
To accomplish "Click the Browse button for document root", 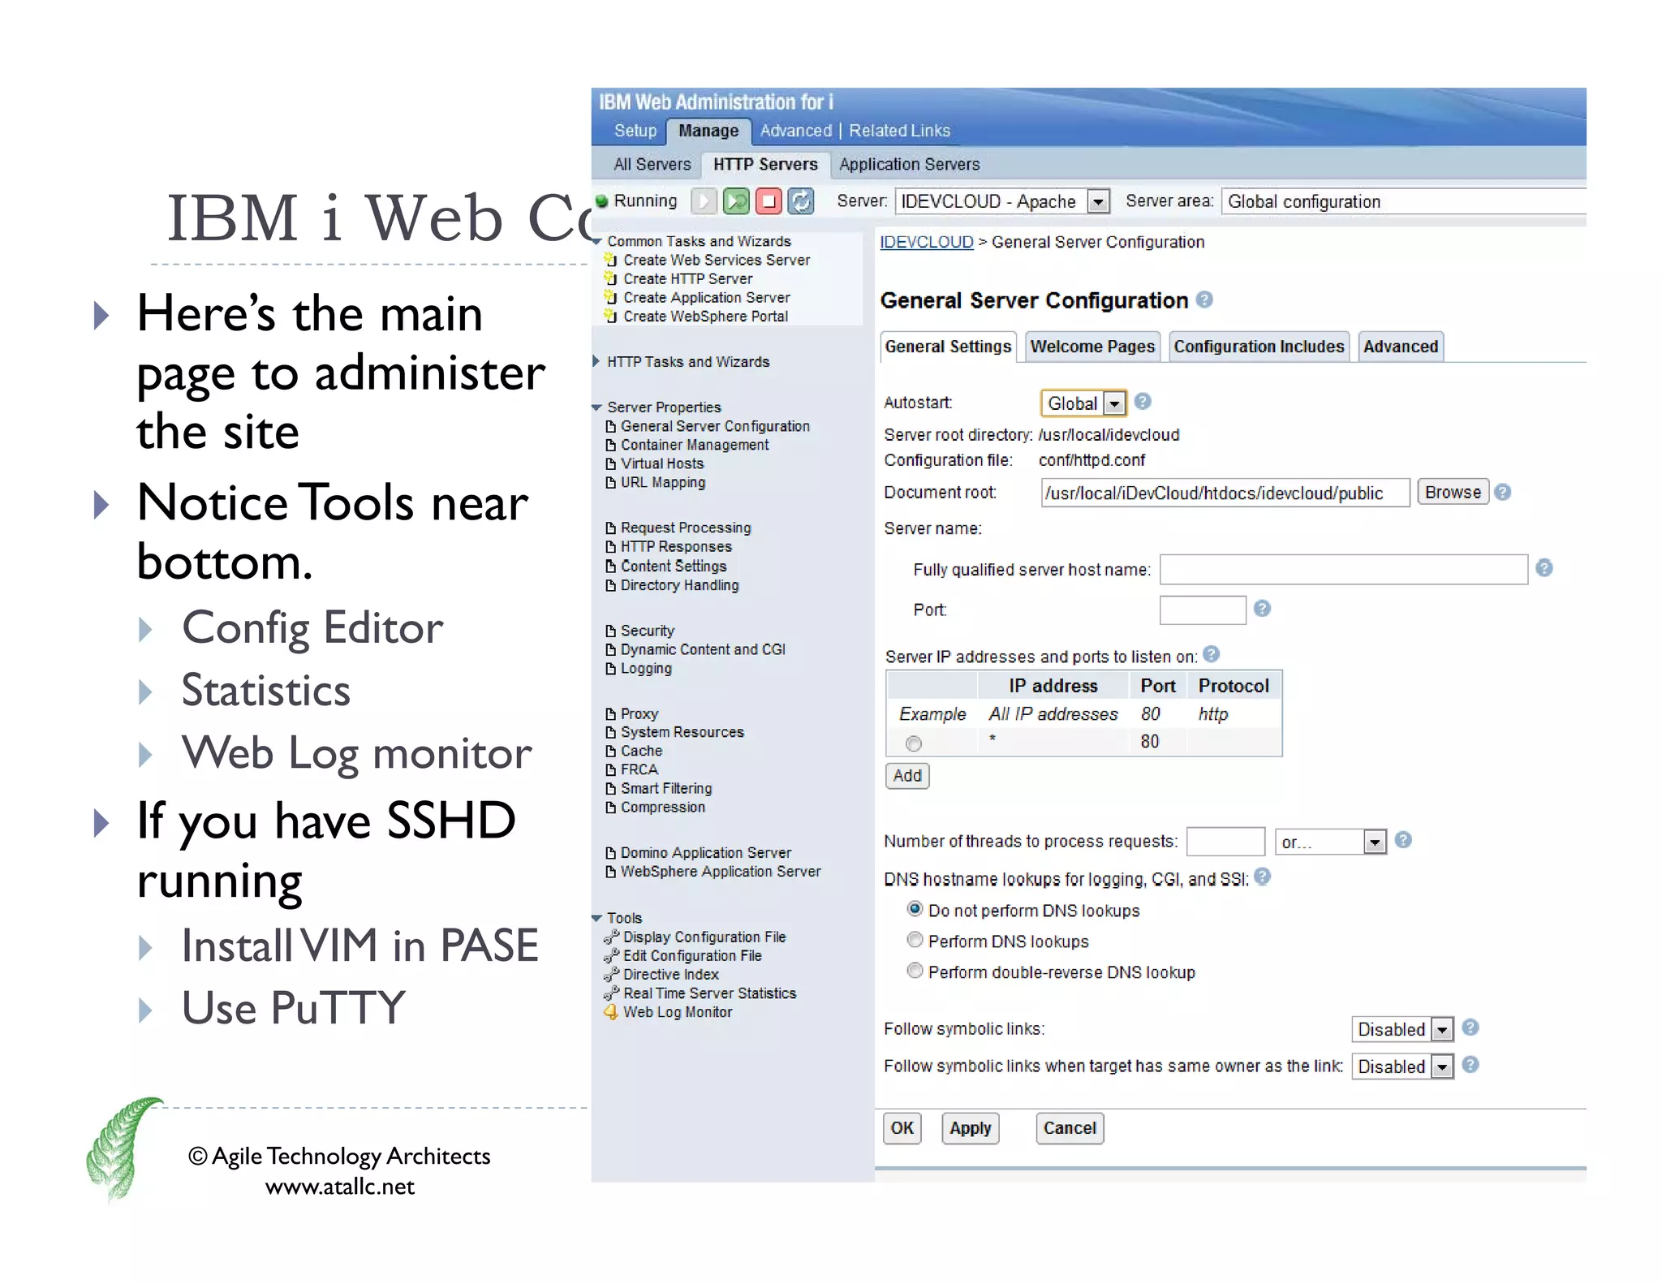I will pos(1453,492).
